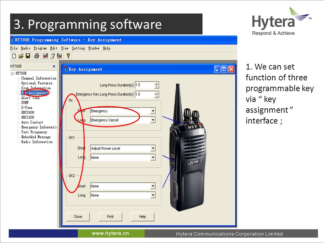Select Optional Features in the tree
324x243 pixels.
tap(37, 83)
